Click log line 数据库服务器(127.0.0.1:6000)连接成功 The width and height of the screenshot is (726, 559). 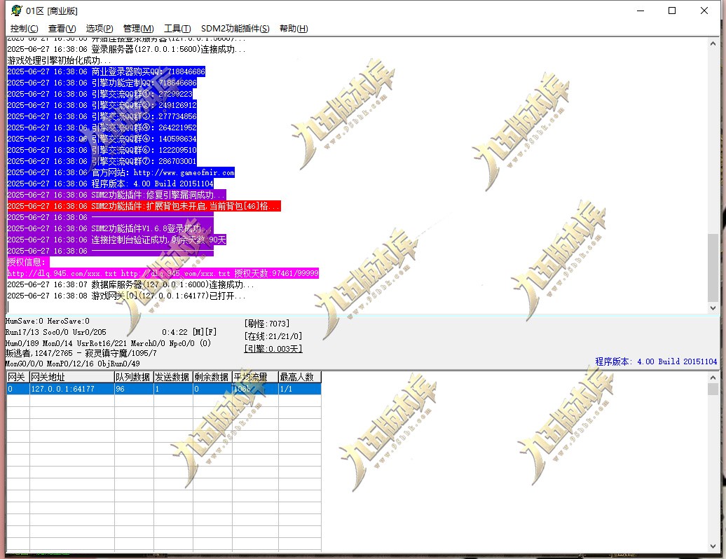[x=130, y=284]
